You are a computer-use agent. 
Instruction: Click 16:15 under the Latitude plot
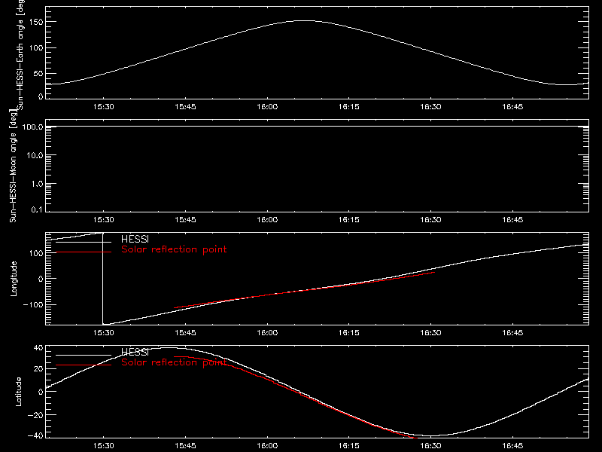[x=349, y=446]
